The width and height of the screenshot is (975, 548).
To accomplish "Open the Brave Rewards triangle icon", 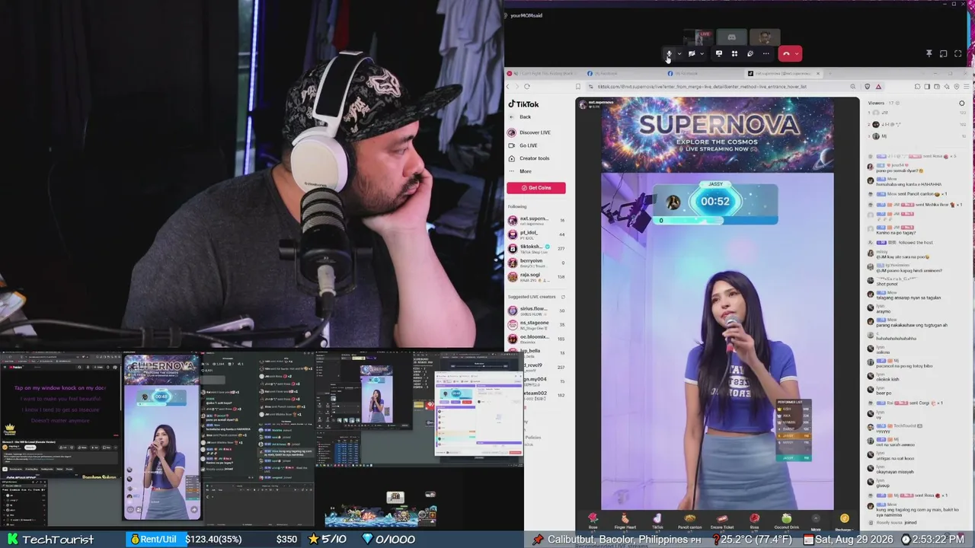I will click(x=878, y=87).
